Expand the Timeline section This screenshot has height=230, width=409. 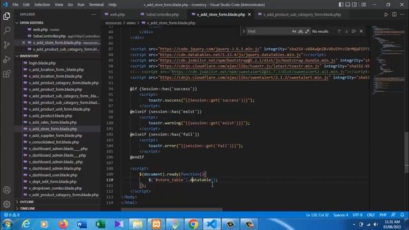27,208
